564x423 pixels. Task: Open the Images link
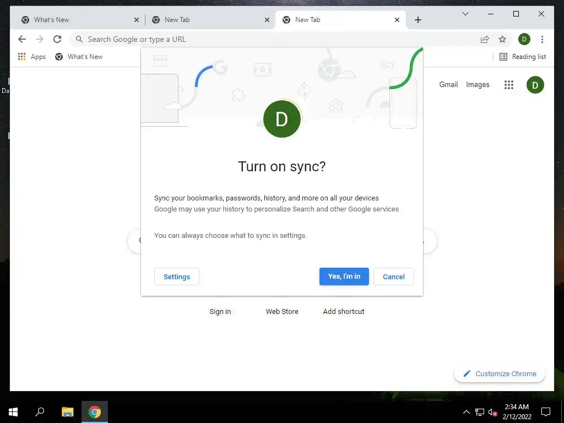[478, 84]
